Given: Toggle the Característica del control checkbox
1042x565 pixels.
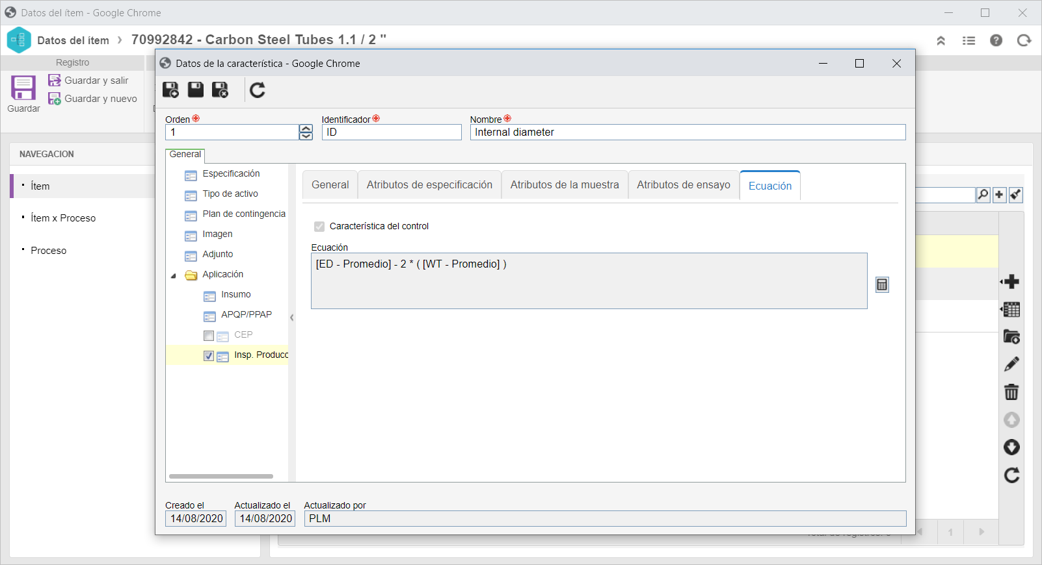Looking at the screenshot, I should pyautogui.click(x=319, y=227).
